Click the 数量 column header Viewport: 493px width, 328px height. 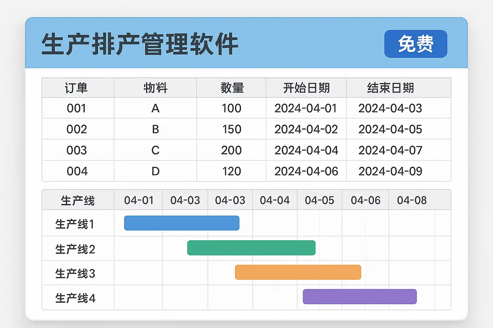232,88
